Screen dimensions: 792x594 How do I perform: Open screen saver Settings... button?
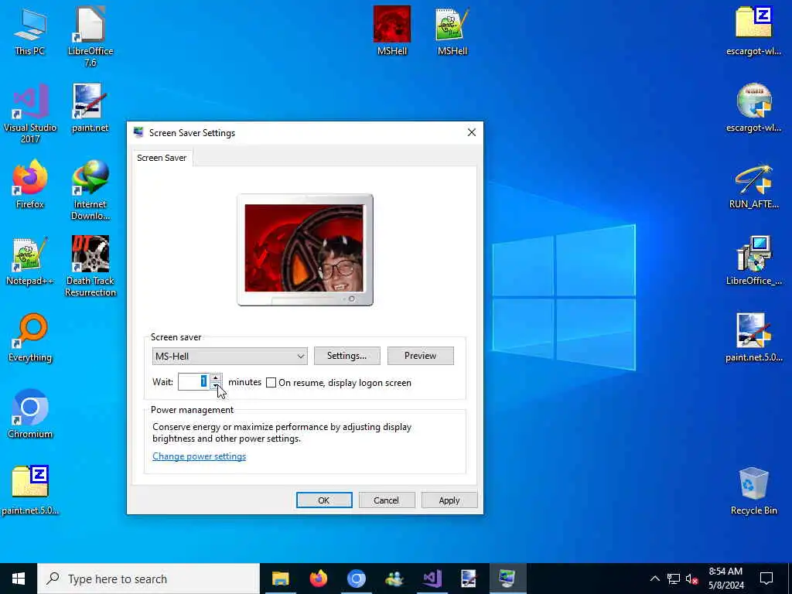(x=347, y=356)
